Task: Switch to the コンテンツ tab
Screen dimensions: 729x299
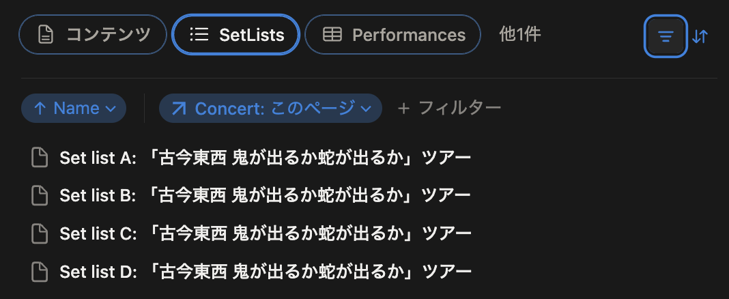Action: point(93,35)
